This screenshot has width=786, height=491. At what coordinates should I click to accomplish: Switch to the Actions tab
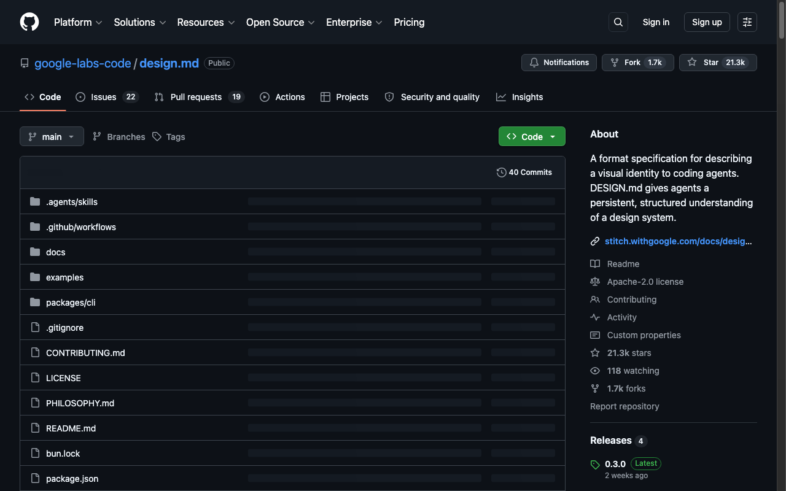[x=282, y=97]
